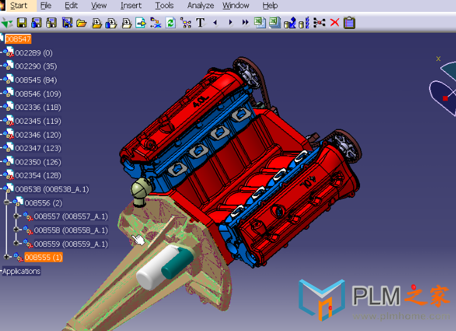Select tree item 008546 (109)
This screenshot has width=456, height=331.
click(38, 94)
